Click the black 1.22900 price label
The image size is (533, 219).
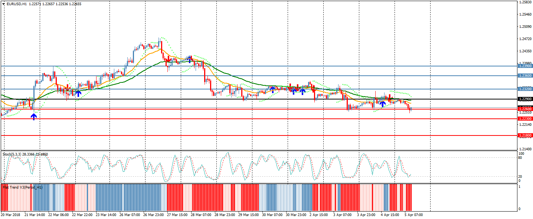click(x=525, y=99)
